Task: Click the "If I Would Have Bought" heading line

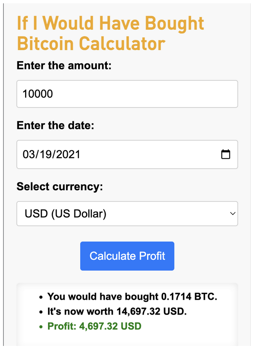Action: 110,24
